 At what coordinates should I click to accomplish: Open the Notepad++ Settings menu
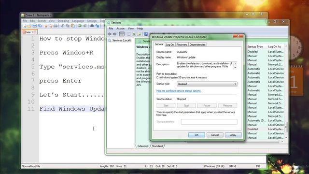[x=92, y=21]
